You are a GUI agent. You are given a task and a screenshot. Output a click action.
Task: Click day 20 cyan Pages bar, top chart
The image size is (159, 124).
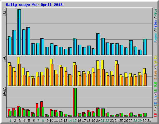point(99,44)
